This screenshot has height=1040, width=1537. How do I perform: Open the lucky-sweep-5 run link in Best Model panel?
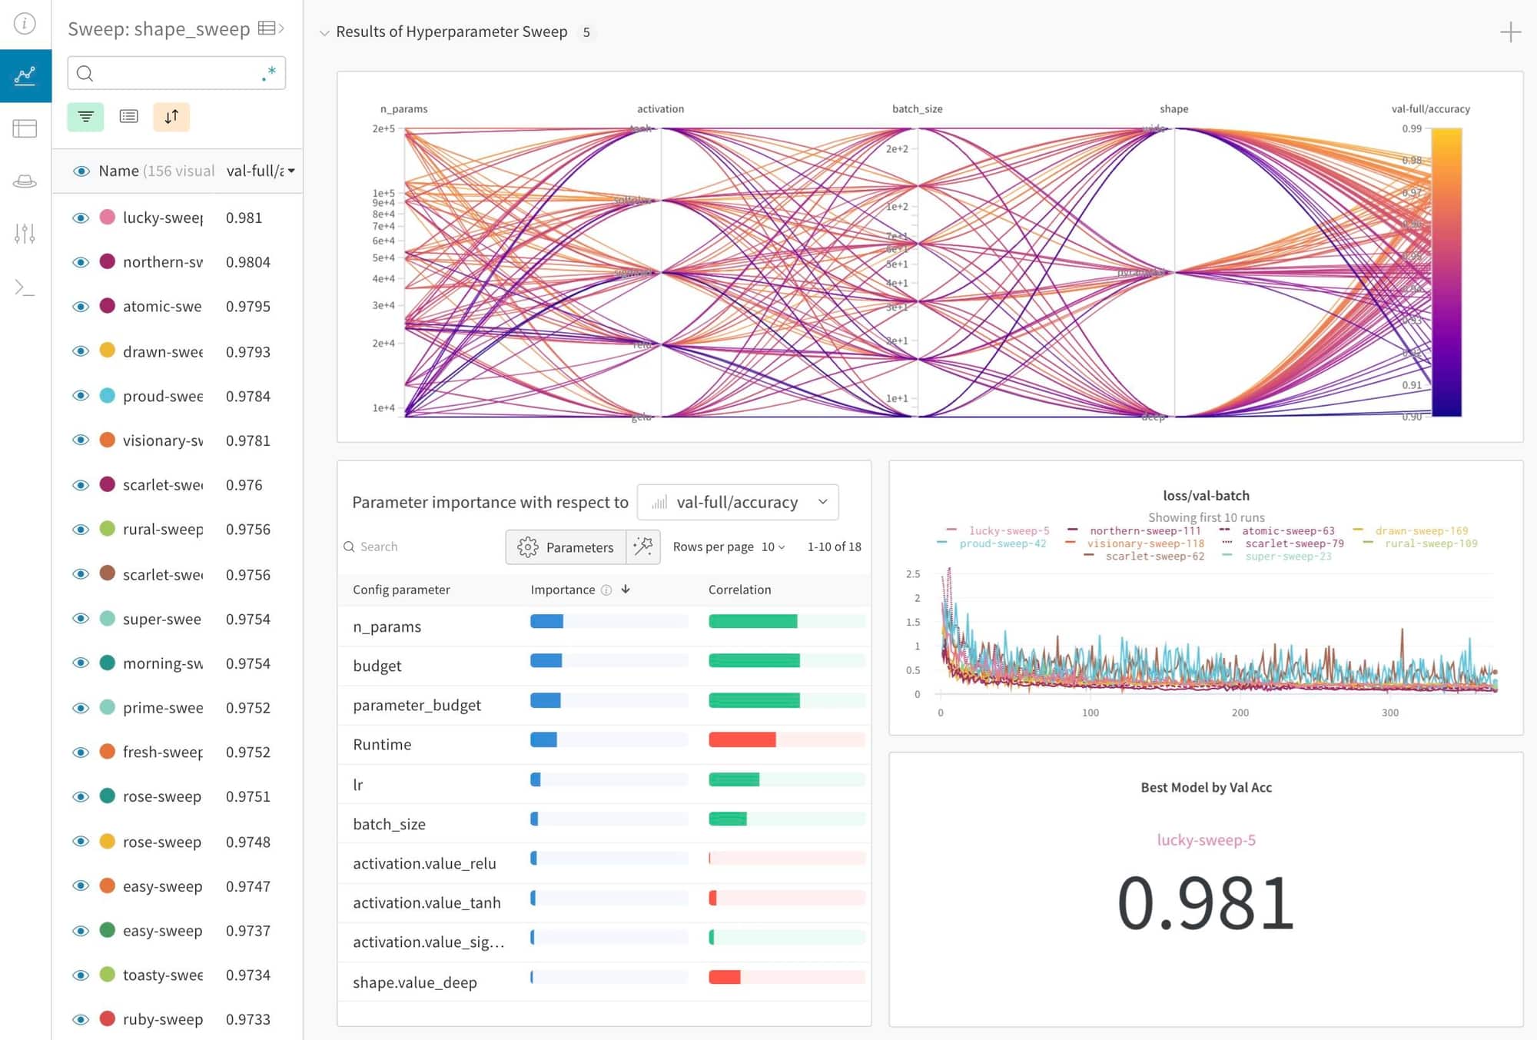click(1207, 840)
